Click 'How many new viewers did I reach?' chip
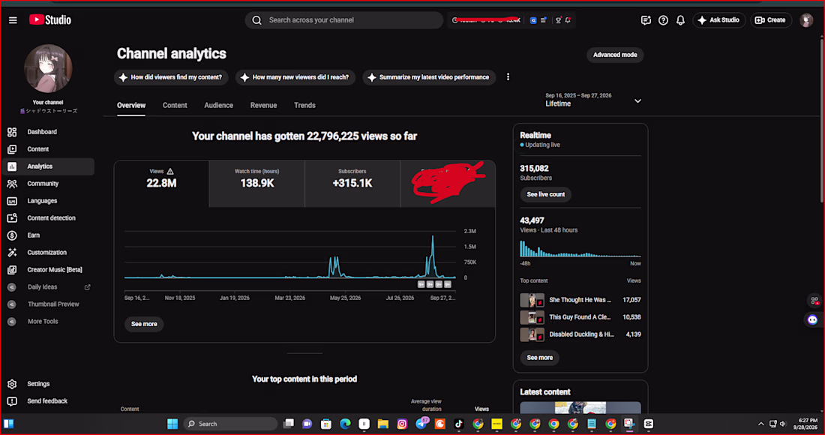Viewport: 825px width, 435px height. [295, 77]
